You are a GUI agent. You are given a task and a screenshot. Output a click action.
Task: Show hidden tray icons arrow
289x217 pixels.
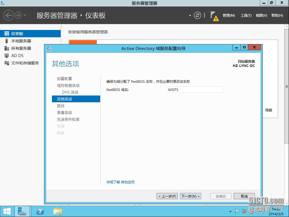230,211
